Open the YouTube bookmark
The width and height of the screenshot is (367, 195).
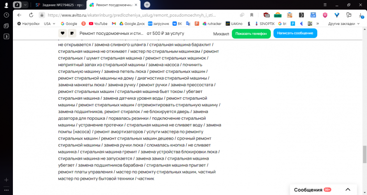pyautogui.click(x=98, y=23)
